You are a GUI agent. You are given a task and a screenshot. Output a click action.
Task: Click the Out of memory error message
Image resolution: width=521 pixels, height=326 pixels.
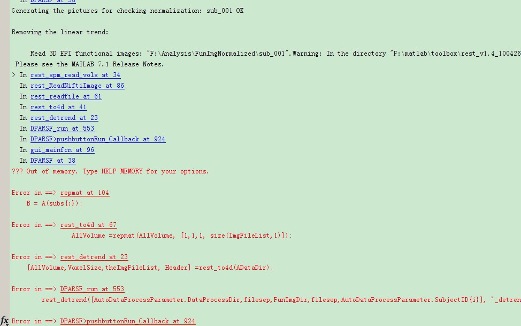click(x=110, y=171)
